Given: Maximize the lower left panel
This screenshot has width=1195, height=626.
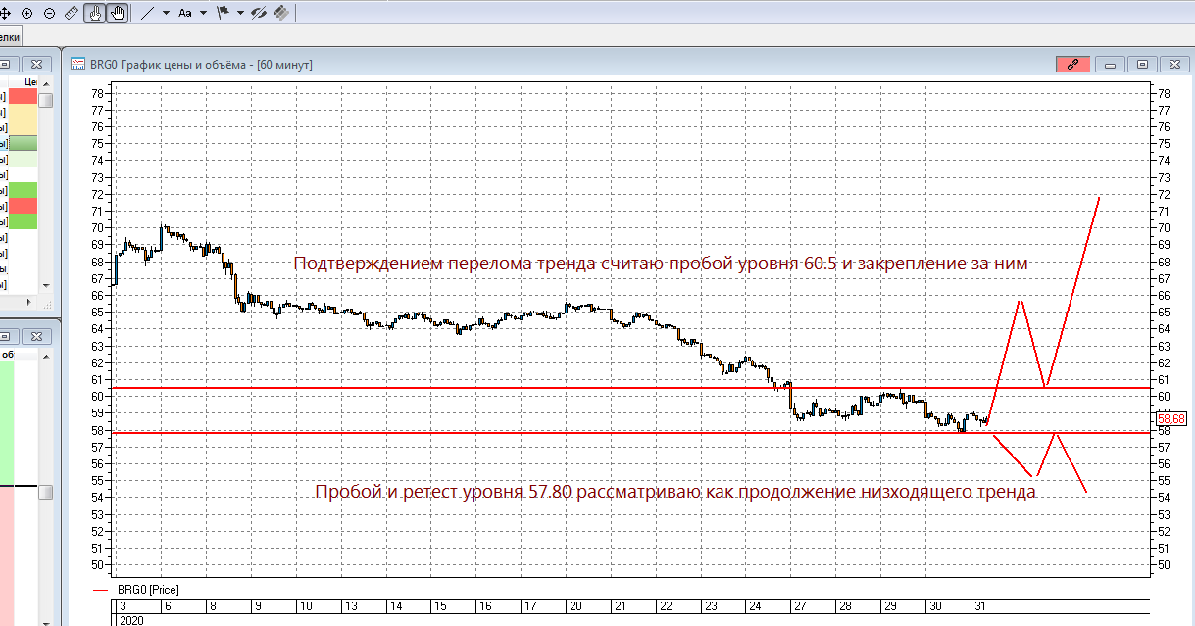Looking at the screenshot, I should click(5, 336).
